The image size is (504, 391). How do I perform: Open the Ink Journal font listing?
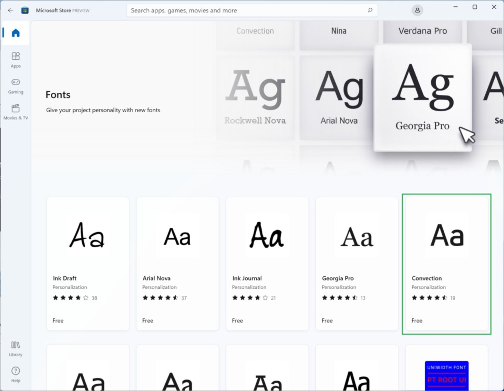click(x=267, y=263)
